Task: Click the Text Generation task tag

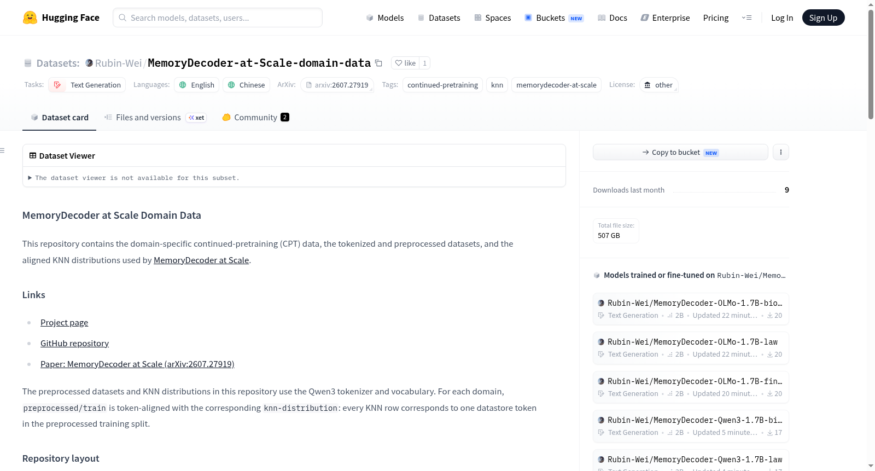Action: coord(87,85)
